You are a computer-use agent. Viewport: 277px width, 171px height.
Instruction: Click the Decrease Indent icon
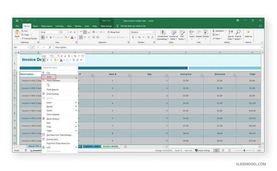[94, 37]
